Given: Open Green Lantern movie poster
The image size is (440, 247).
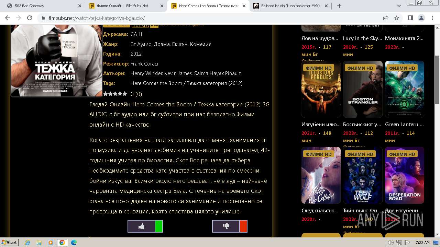Looking at the screenshot, I should (405, 89).
